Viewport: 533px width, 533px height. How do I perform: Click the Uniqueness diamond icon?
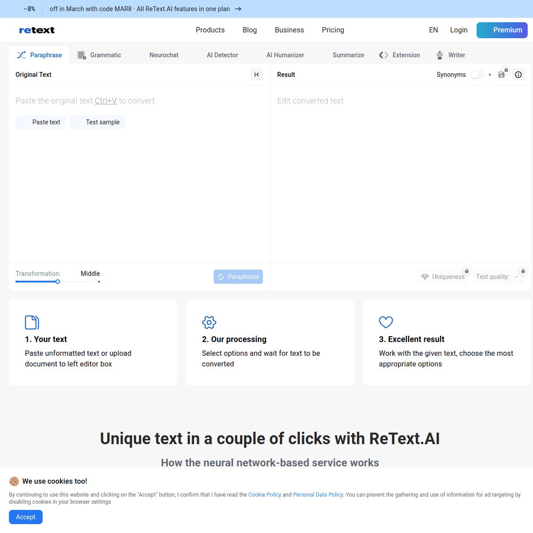pos(425,277)
